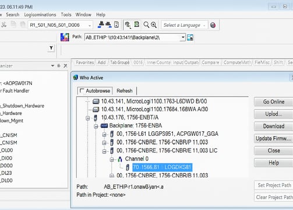Open the Search menu

coord(13,15)
